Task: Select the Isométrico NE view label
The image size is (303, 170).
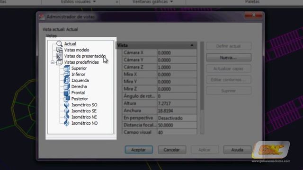Action: point(84,117)
